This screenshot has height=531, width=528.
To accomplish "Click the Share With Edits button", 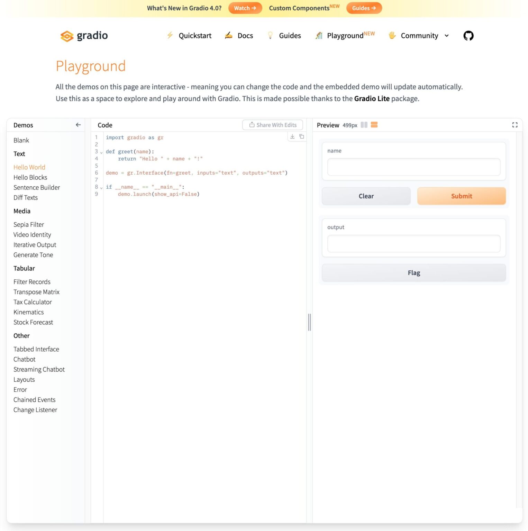I will click(273, 125).
